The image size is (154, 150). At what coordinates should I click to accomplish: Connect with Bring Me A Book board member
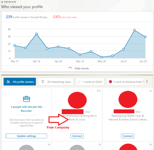77,136
